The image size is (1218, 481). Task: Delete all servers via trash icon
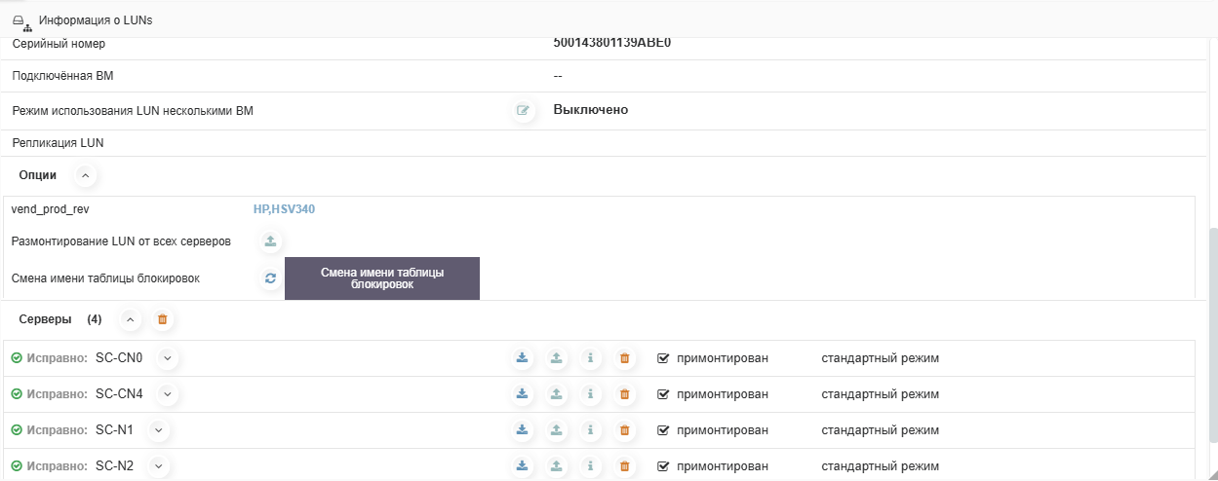163,319
